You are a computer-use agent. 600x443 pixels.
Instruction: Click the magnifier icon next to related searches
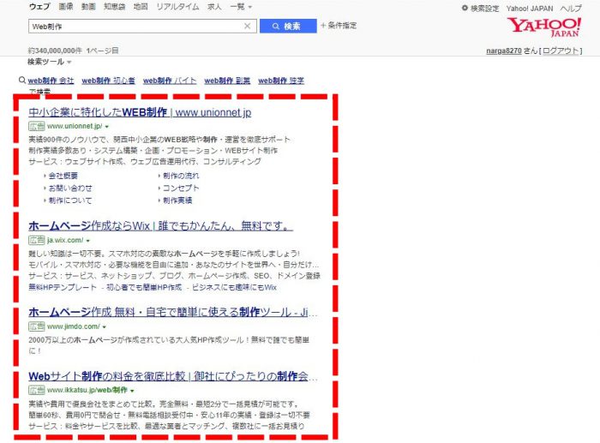point(22,81)
